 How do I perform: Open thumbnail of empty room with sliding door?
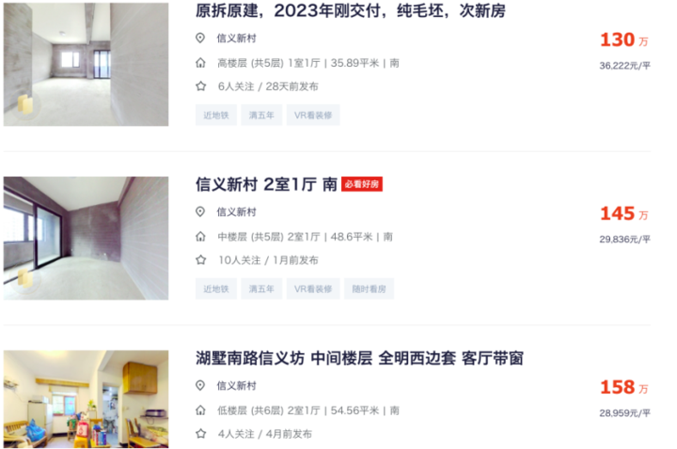click(86, 238)
